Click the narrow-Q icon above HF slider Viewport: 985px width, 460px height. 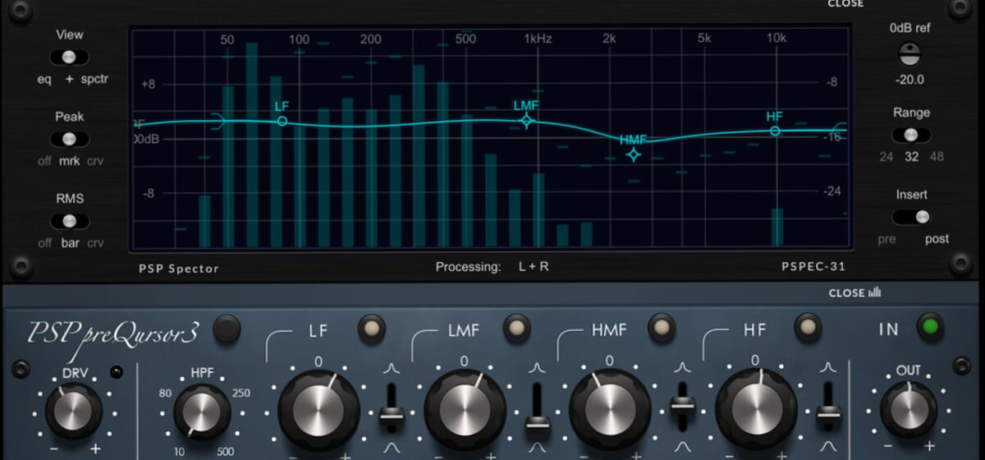coord(828,367)
